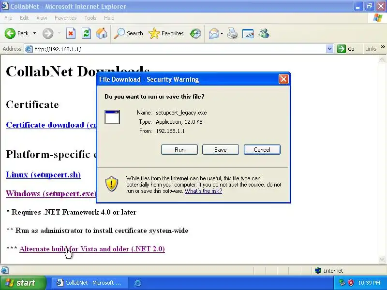Image resolution: width=387 pixels, height=290 pixels.
Task: Click the page icon in address bar
Action: click(x=29, y=49)
